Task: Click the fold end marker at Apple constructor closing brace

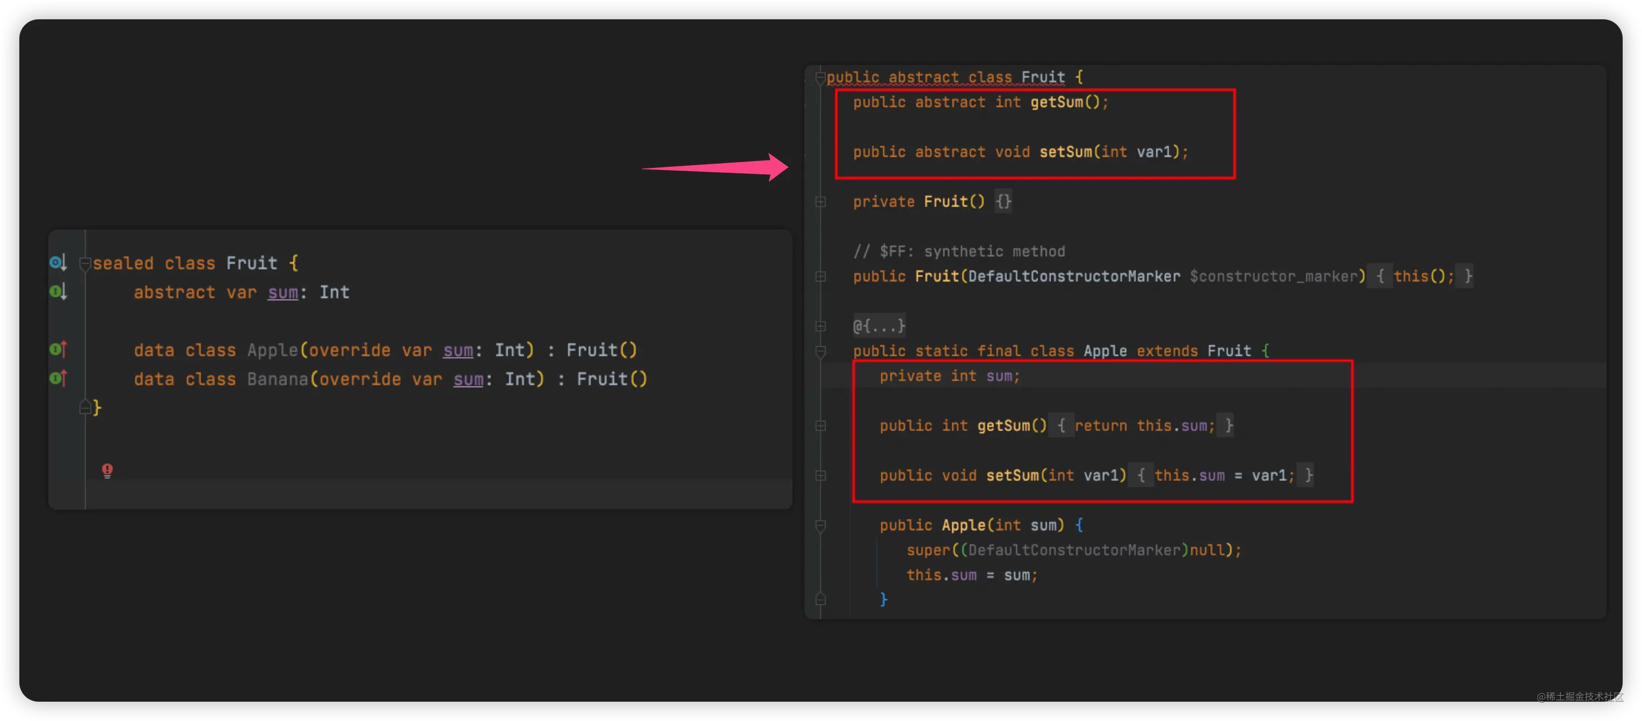Action: [x=820, y=599]
